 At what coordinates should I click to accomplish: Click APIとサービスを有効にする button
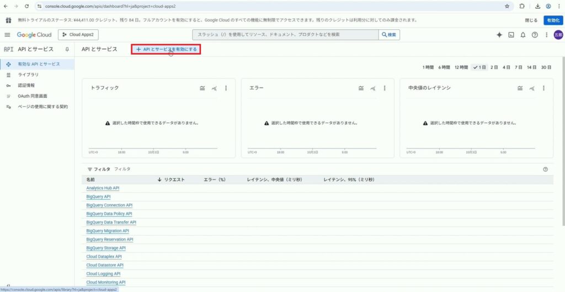[x=166, y=49]
